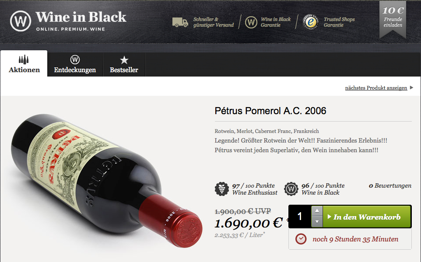The image size is (421, 262).
Task: Decrease quantity with the down arrow
Action: (x=317, y=222)
